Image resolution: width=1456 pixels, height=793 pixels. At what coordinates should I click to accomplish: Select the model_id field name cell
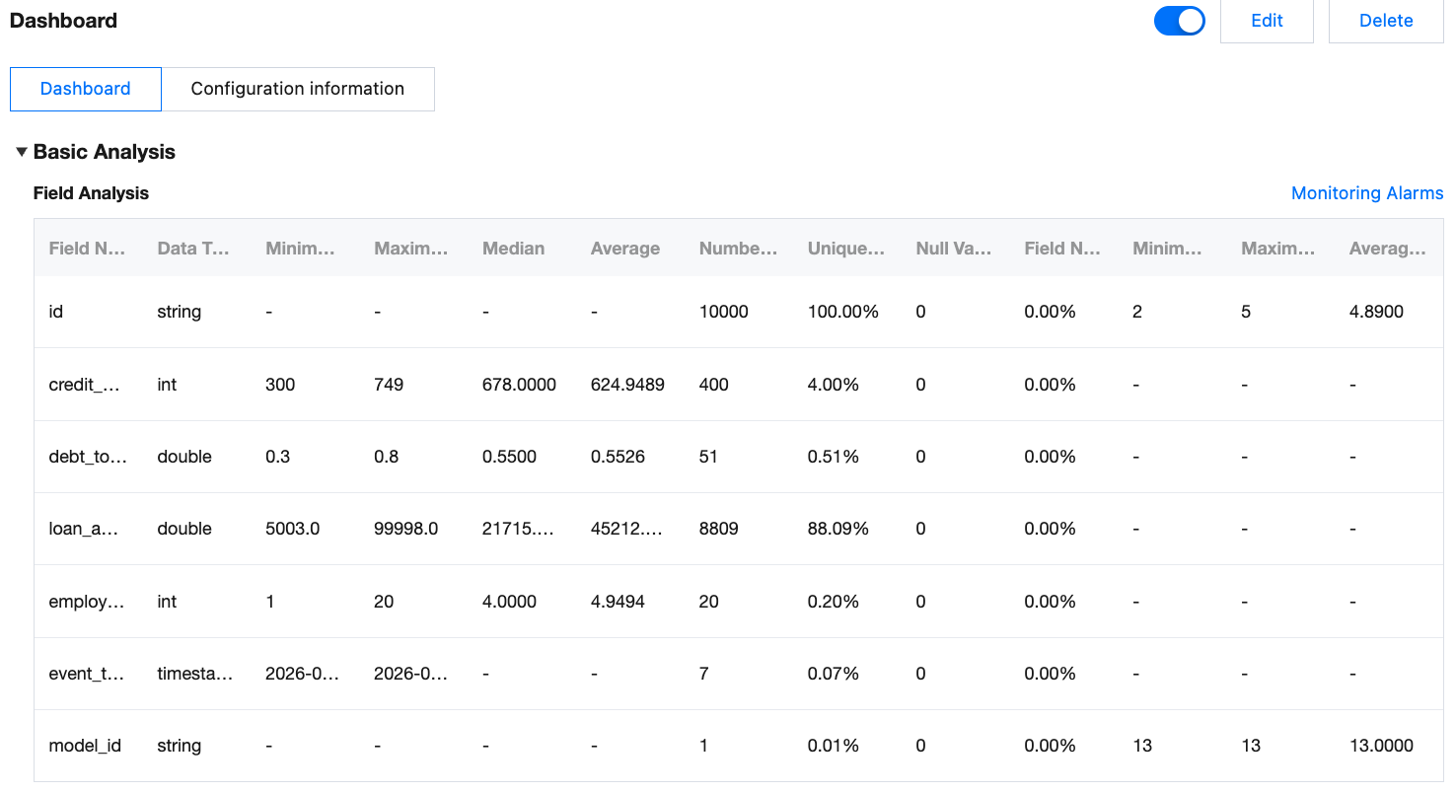pyautogui.click(x=84, y=746)
